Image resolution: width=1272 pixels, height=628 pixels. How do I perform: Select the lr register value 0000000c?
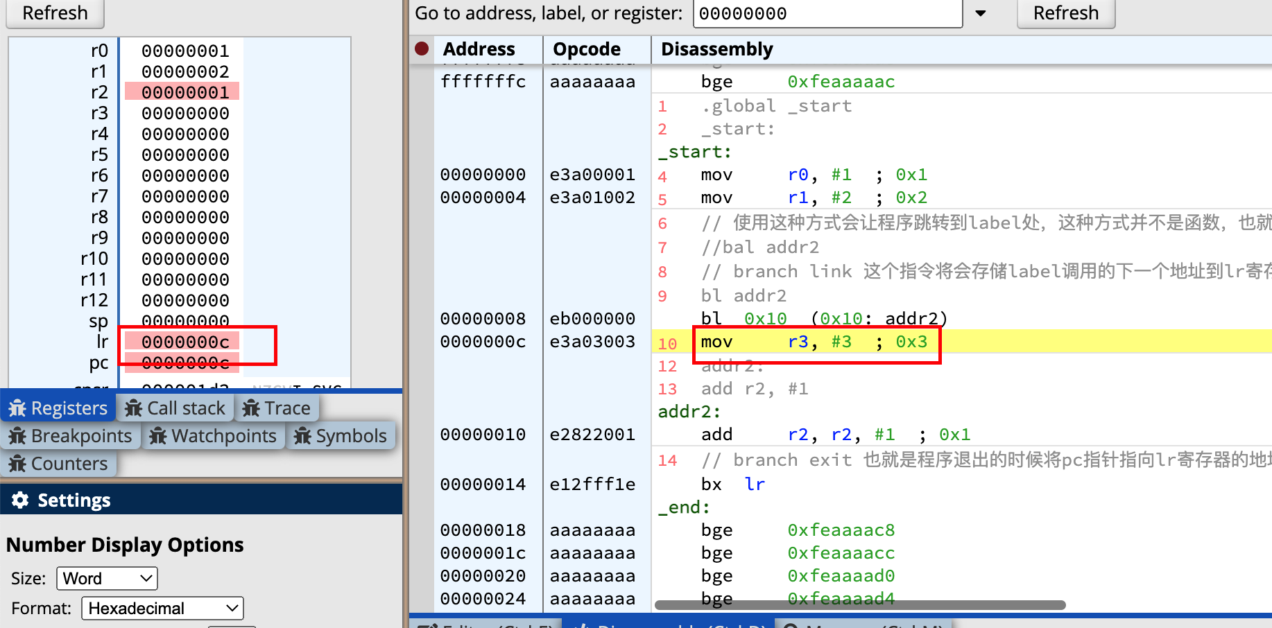(x=184, y=342)
